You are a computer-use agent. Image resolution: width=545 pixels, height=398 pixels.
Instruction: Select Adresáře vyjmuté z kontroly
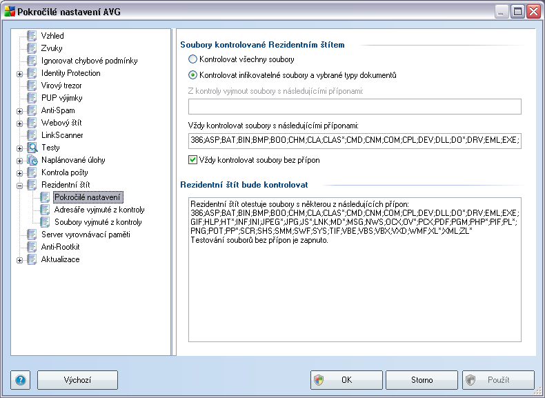[x=99, y=210]
